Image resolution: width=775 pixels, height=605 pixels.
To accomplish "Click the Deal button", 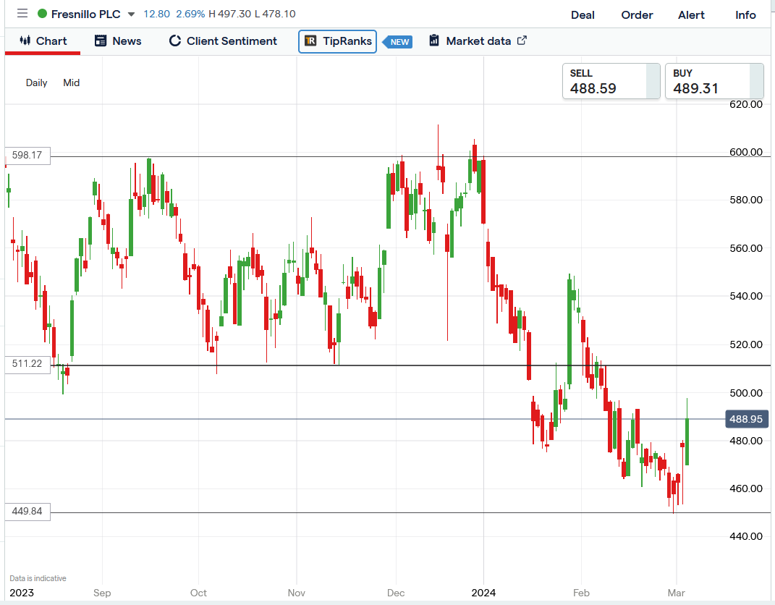I will tap(583, 15).
